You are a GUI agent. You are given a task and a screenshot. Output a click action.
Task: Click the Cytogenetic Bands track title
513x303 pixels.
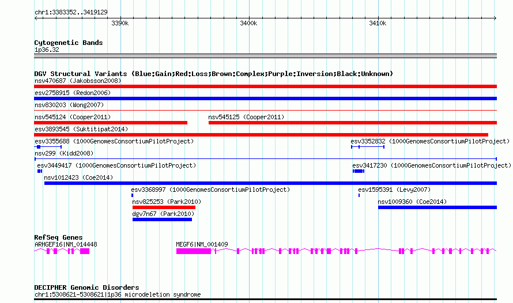point(69,43)
